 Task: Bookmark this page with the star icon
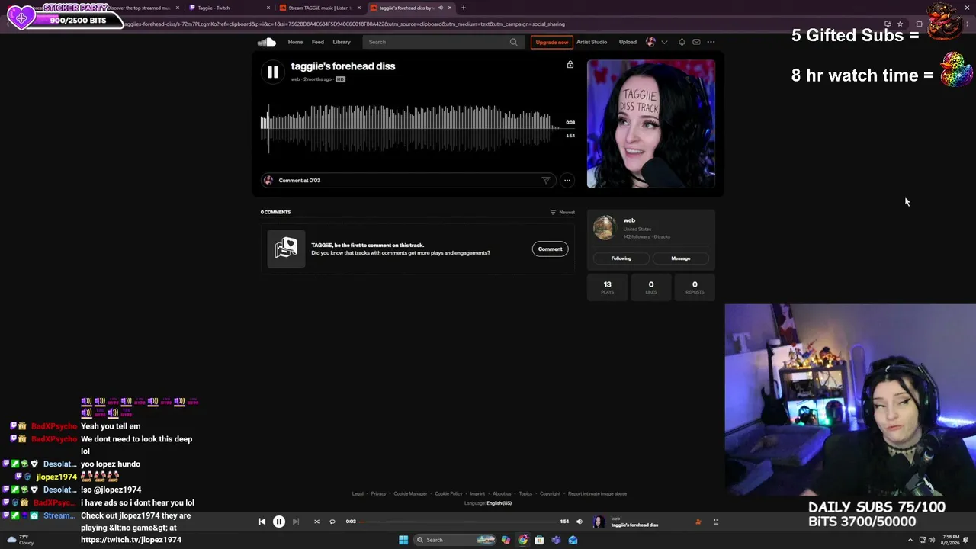tap(900, 24)
